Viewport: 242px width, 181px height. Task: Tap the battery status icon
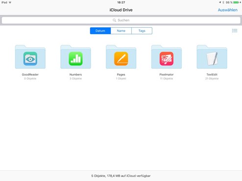tap(236, 2)
